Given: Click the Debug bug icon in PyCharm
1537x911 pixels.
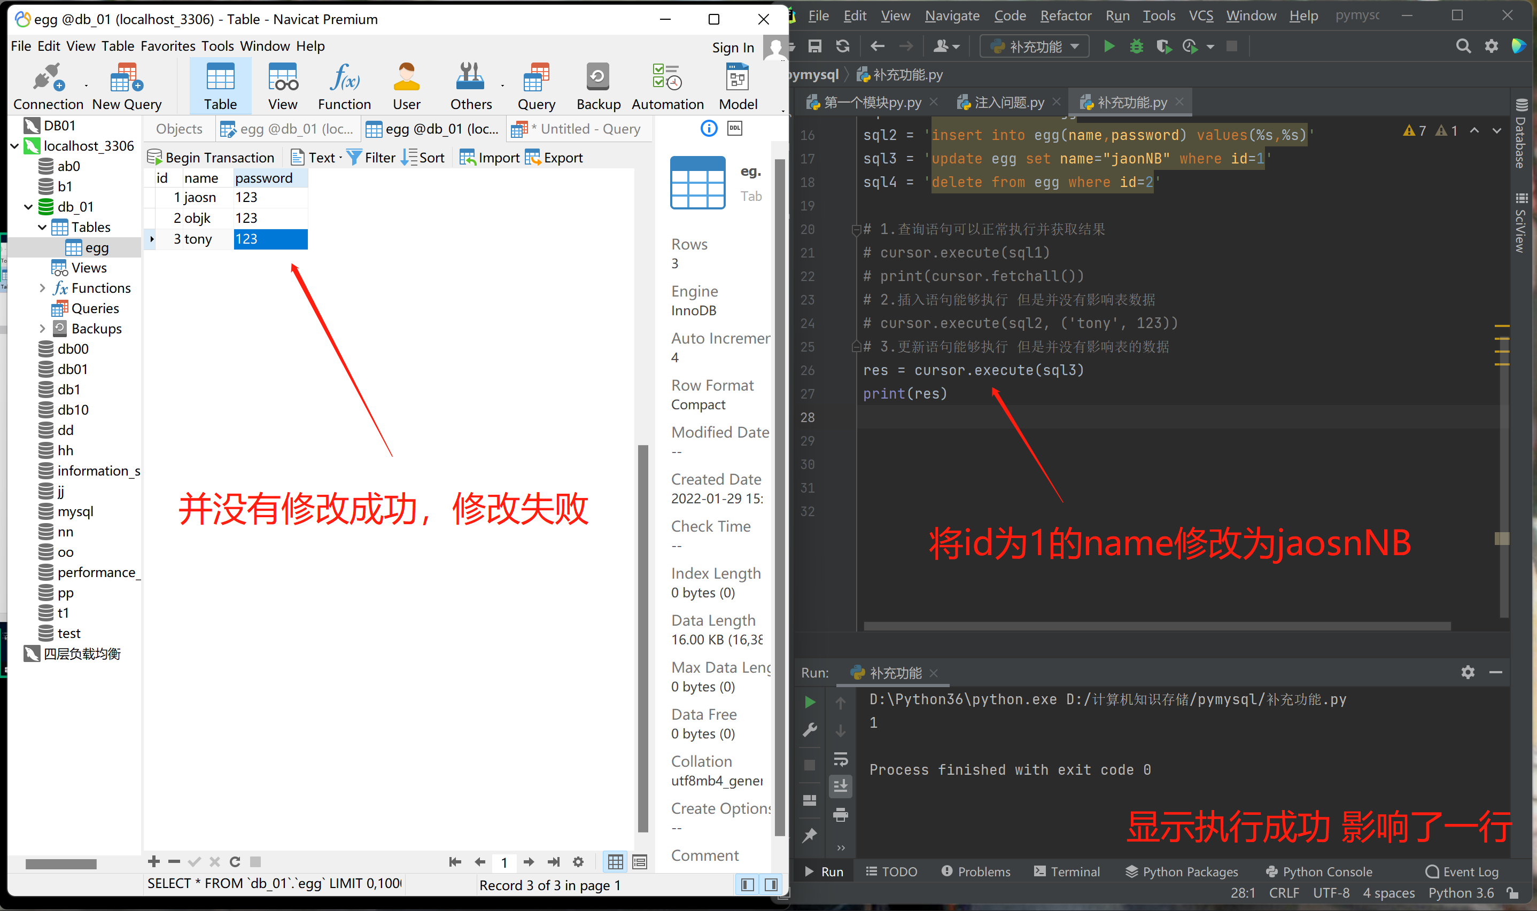Looking at the screenshot, I should tap(1136, 46).
